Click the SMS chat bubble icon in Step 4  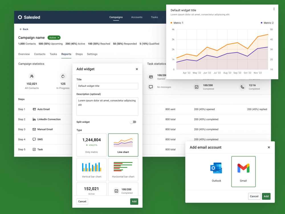(x=34, y=139)
